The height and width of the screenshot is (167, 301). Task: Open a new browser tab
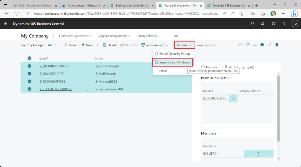click(257, 6)
